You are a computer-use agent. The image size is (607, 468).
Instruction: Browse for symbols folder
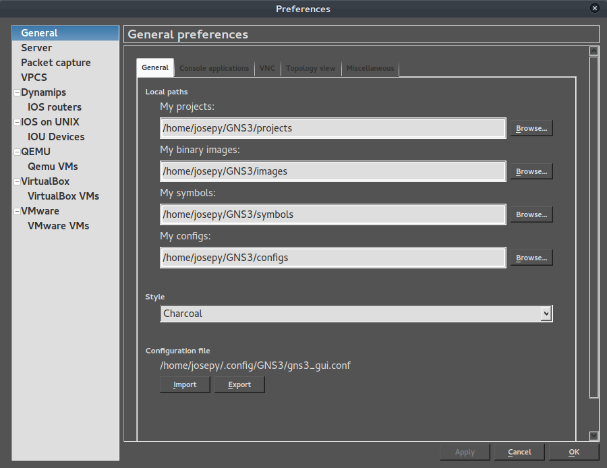tap(531, 214)
